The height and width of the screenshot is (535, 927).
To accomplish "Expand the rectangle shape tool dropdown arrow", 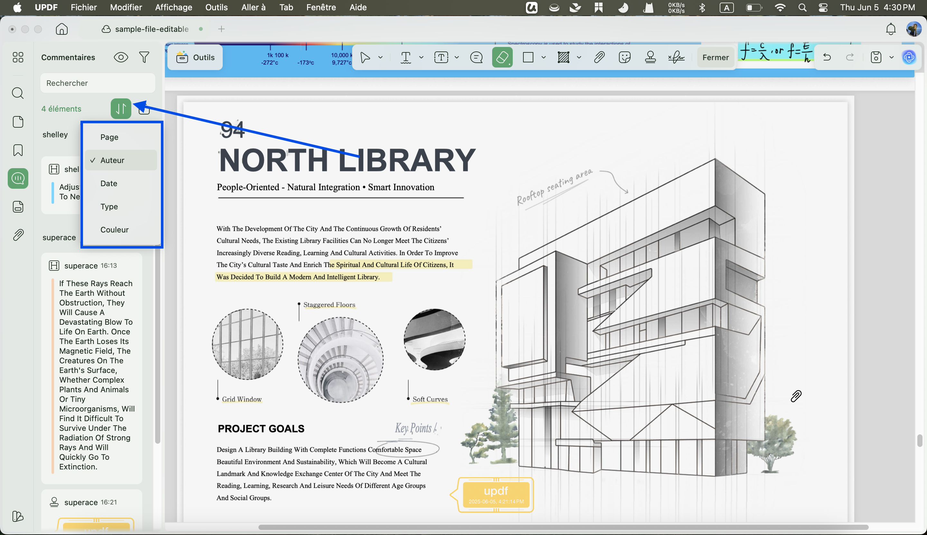I will coord(543,57).
